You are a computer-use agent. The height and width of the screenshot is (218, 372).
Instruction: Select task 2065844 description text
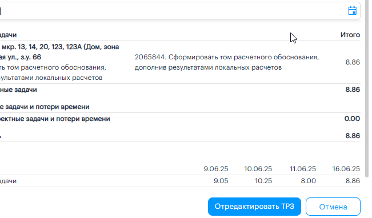point(227,62)
